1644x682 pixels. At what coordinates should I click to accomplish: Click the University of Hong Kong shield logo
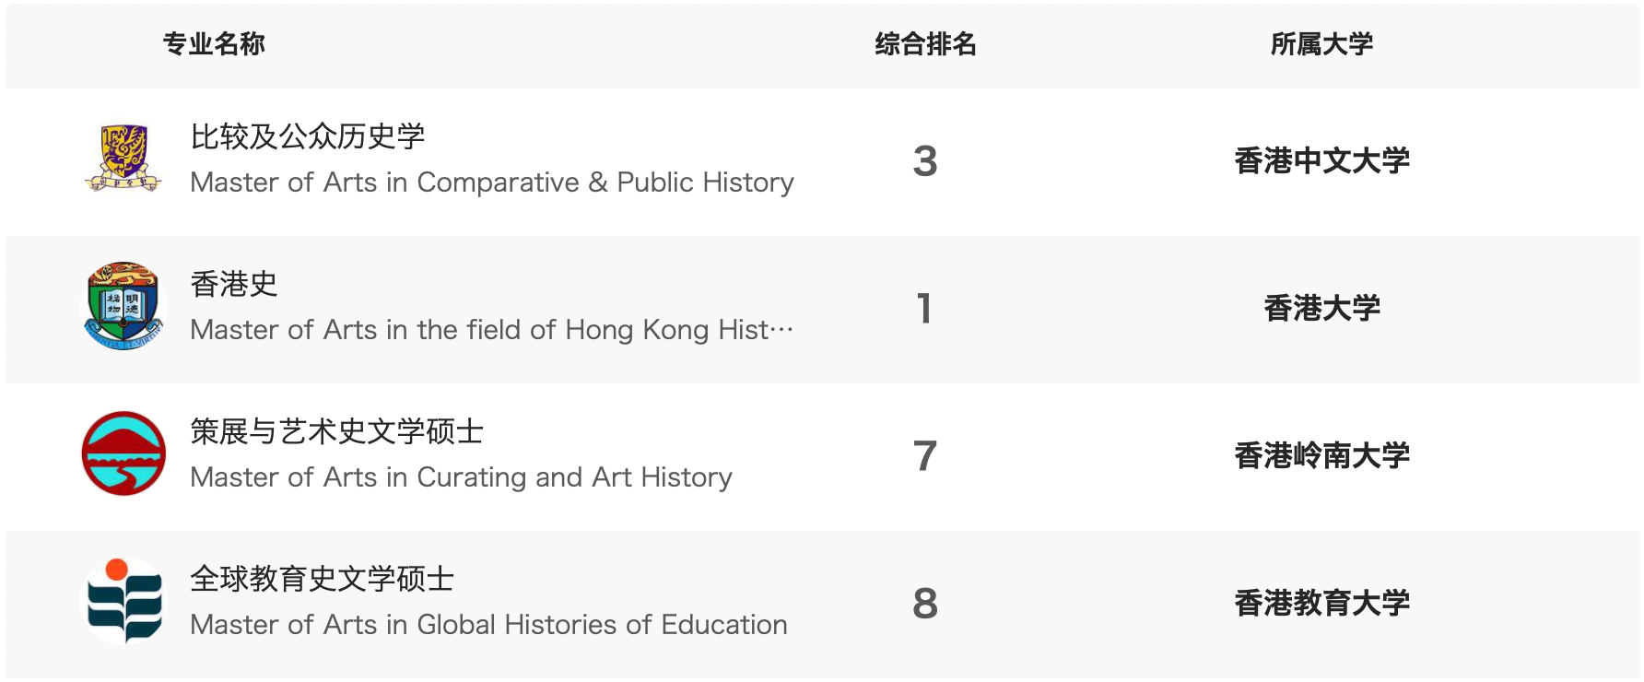(123, 306)
